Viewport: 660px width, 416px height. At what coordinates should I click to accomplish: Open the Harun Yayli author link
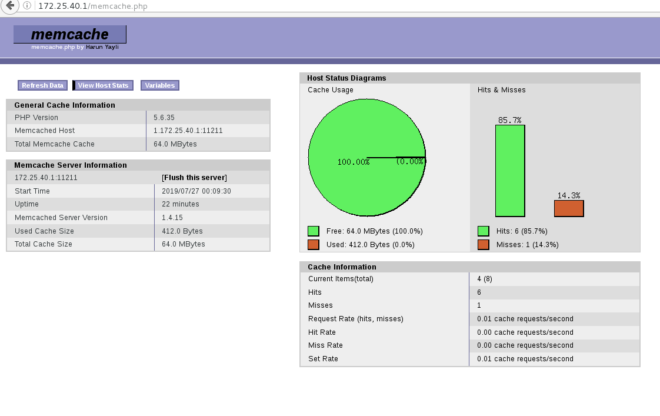(x=102, y=46)
